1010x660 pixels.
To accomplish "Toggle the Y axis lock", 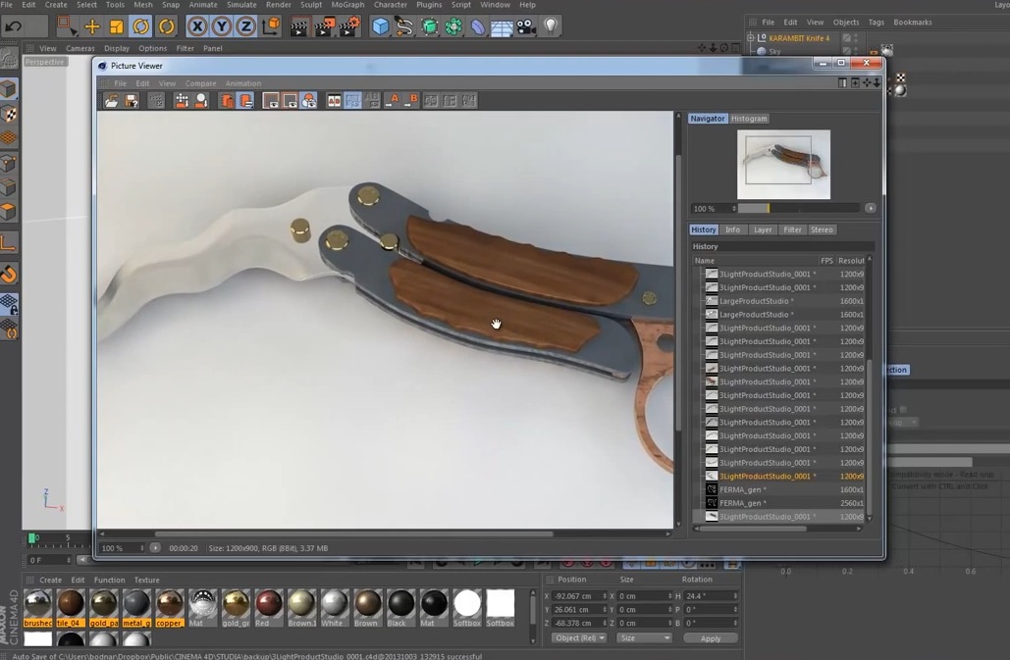I will coord(221,26).
